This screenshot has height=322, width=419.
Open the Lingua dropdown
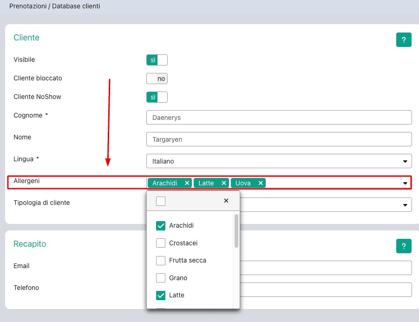click(406, 162)
